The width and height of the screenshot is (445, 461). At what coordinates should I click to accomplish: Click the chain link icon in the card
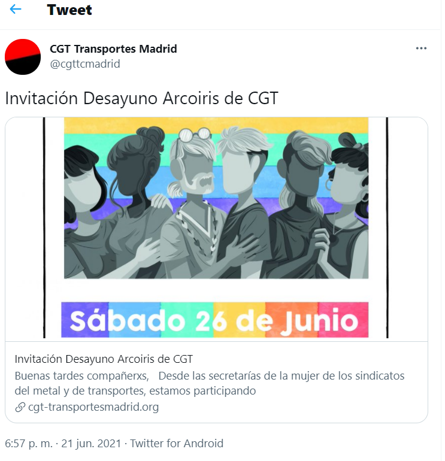[20, 407]
